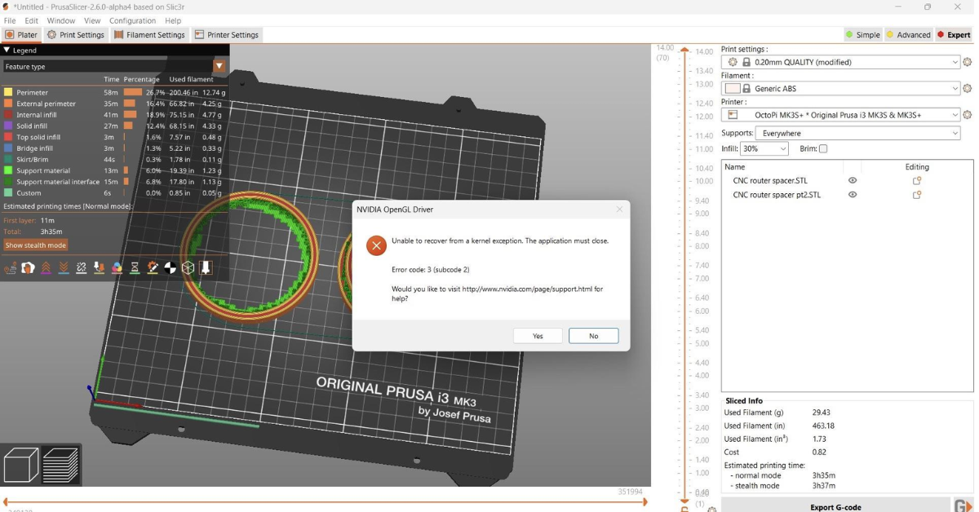
Task: Toggle the hourglass wipe option icon in legend
Action: click(135, 267)
